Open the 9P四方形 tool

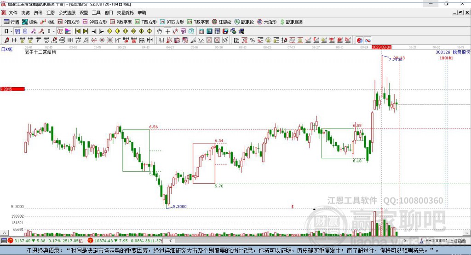tap(95, 22)
